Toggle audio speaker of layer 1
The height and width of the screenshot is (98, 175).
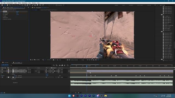2,69
